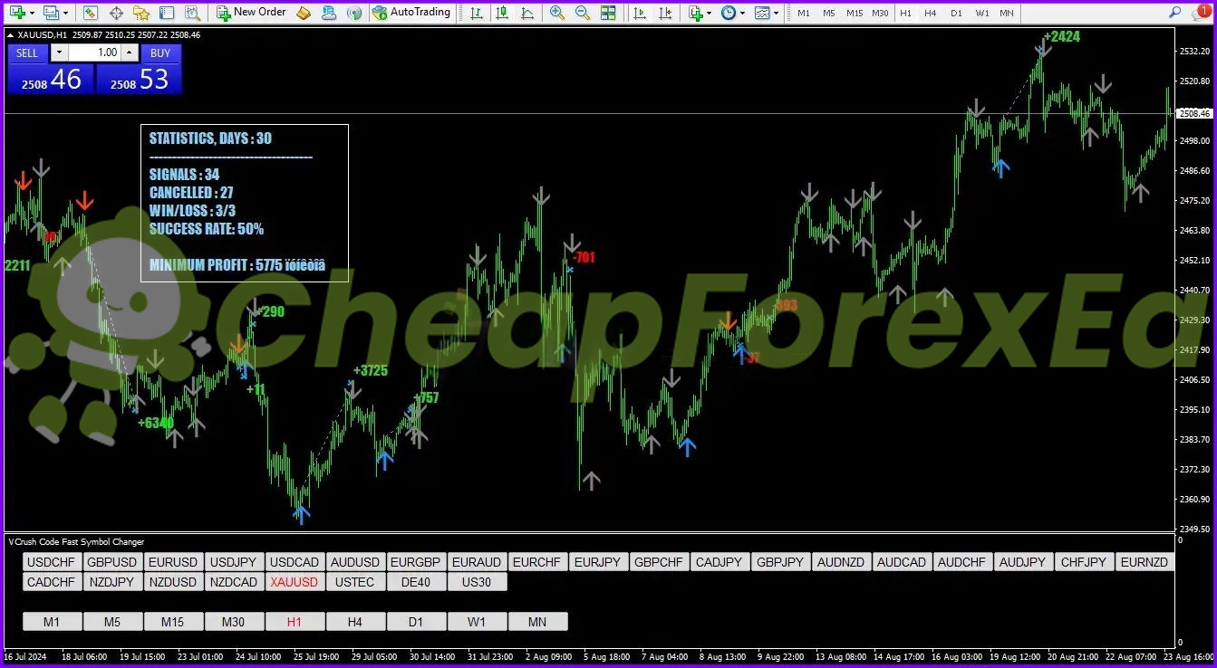Switch symbol to US30 in Symbol Changer

point(477,582)
